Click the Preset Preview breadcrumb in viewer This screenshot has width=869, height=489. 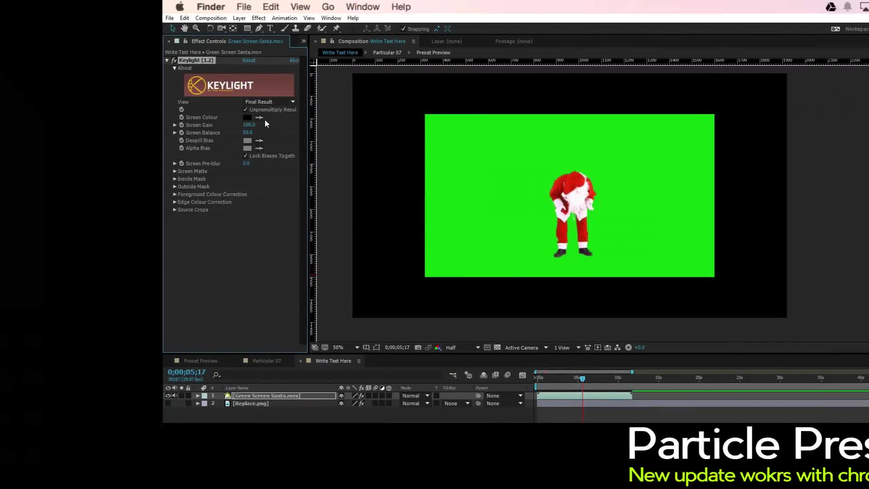click(x=433, y=53)
